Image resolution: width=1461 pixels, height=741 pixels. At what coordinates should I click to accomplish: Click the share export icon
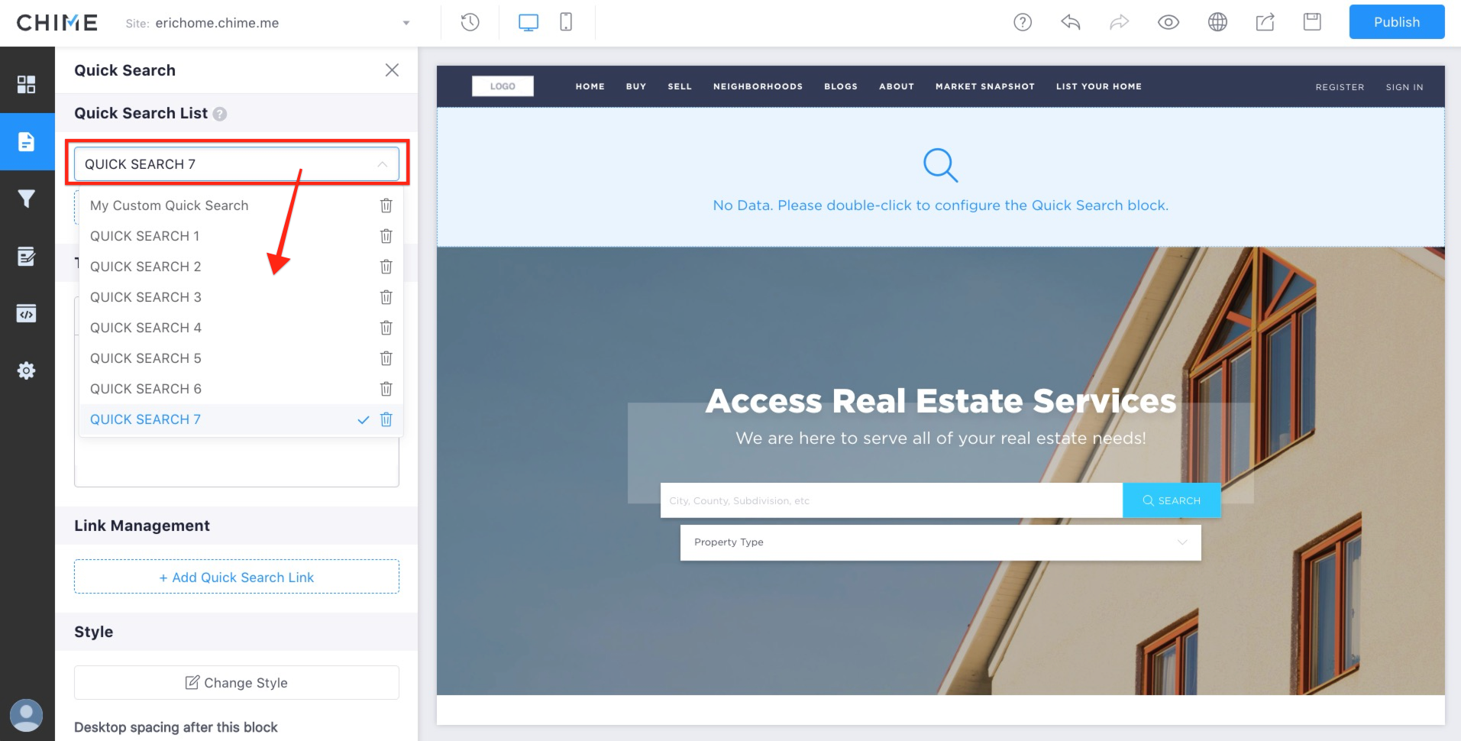(x=1265, y=22)
